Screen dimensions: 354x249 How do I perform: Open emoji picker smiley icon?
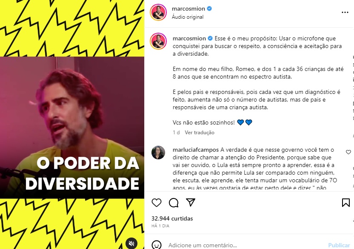point(157,245)
